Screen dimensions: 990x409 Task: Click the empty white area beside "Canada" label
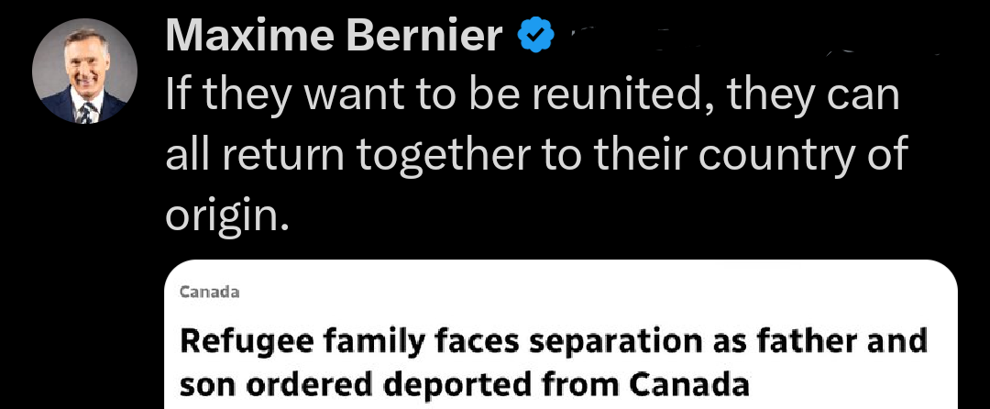(596, 293)
